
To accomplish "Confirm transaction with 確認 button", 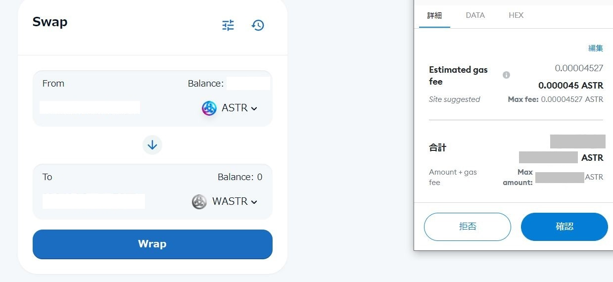I will [x=565, y=227].
